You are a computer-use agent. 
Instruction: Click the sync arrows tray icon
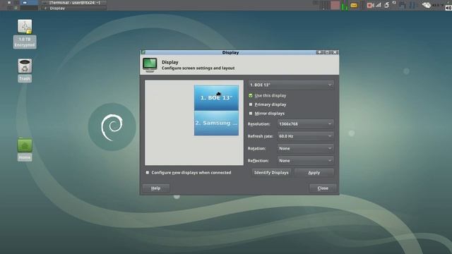coord(387,5)
